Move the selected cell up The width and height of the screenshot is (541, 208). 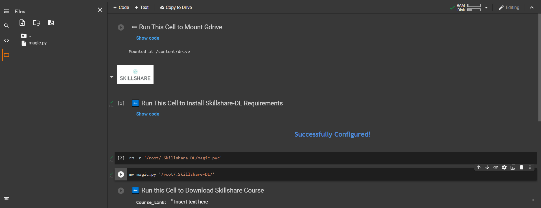coord(479,167)
